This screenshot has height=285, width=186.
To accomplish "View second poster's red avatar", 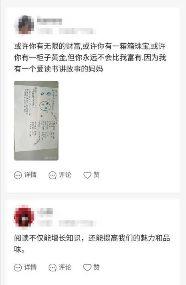I will [24, 216].
